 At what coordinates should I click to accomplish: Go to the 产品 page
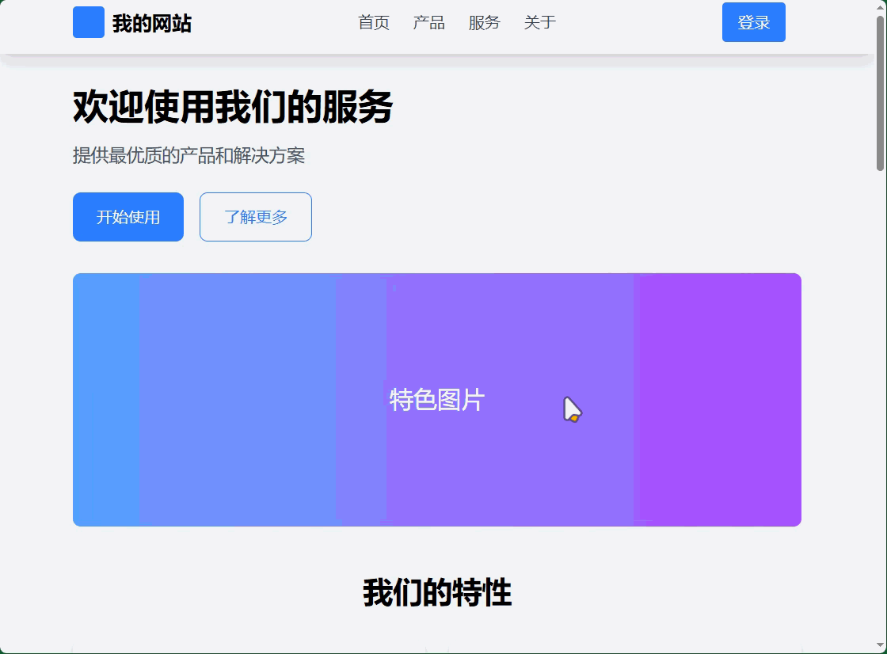coord(428,23)
